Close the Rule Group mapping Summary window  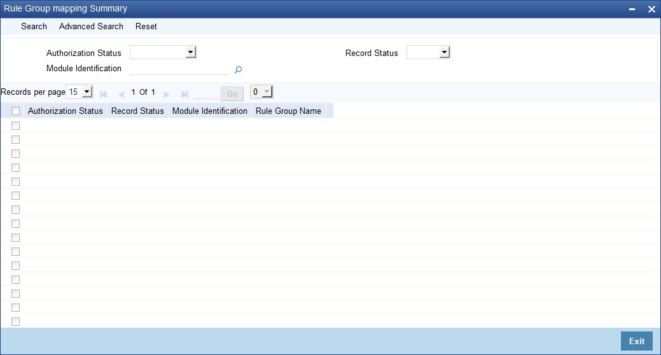pos(651,10)
